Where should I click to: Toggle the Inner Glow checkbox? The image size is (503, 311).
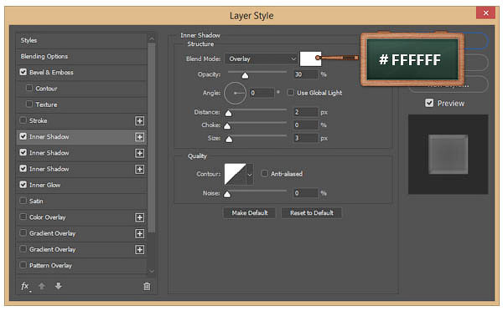tap(23, 185)
